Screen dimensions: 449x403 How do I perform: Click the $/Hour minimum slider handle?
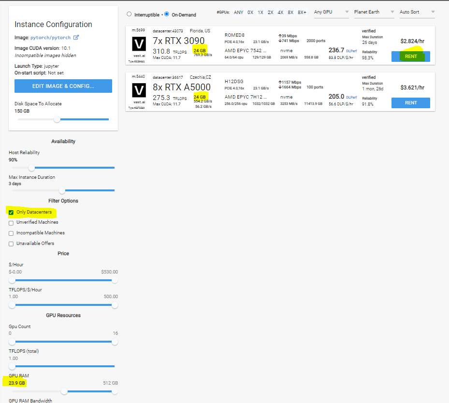pos(12,280)
